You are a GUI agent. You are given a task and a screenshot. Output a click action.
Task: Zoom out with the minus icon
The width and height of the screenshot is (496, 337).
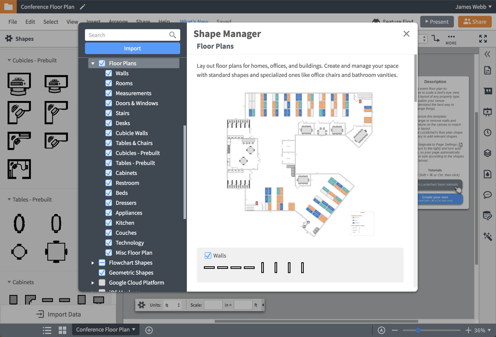(x=395, y=330)
